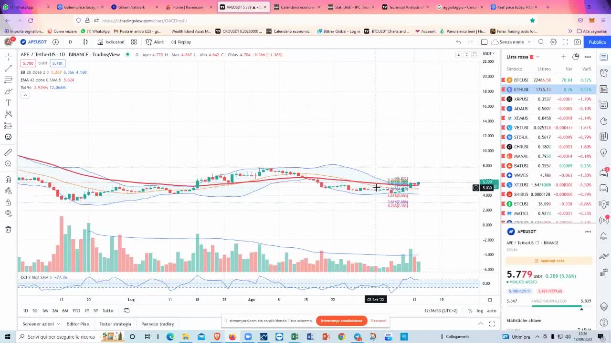This screenshot has width=611, height=343.
Task: Open the emoji icons tool
Action: [8, 137]
